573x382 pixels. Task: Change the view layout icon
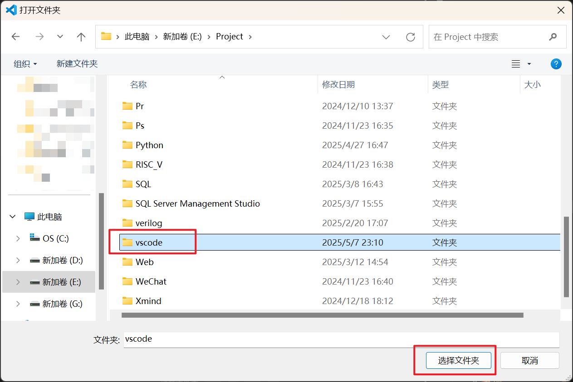pyautogui.click(x=516, y=64)
